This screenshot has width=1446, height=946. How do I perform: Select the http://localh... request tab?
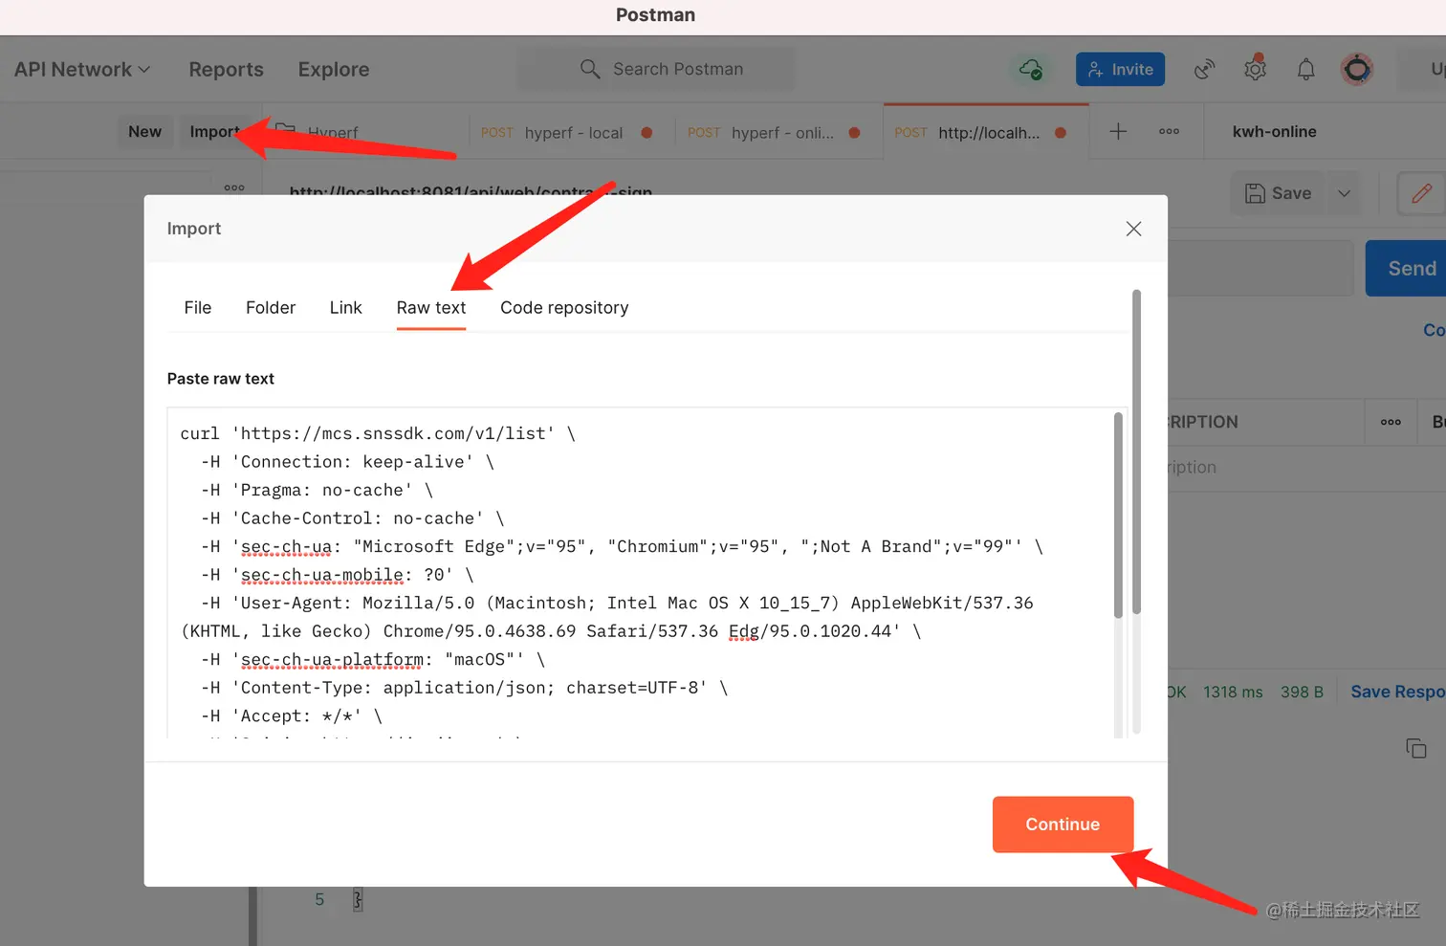point(985,132)
